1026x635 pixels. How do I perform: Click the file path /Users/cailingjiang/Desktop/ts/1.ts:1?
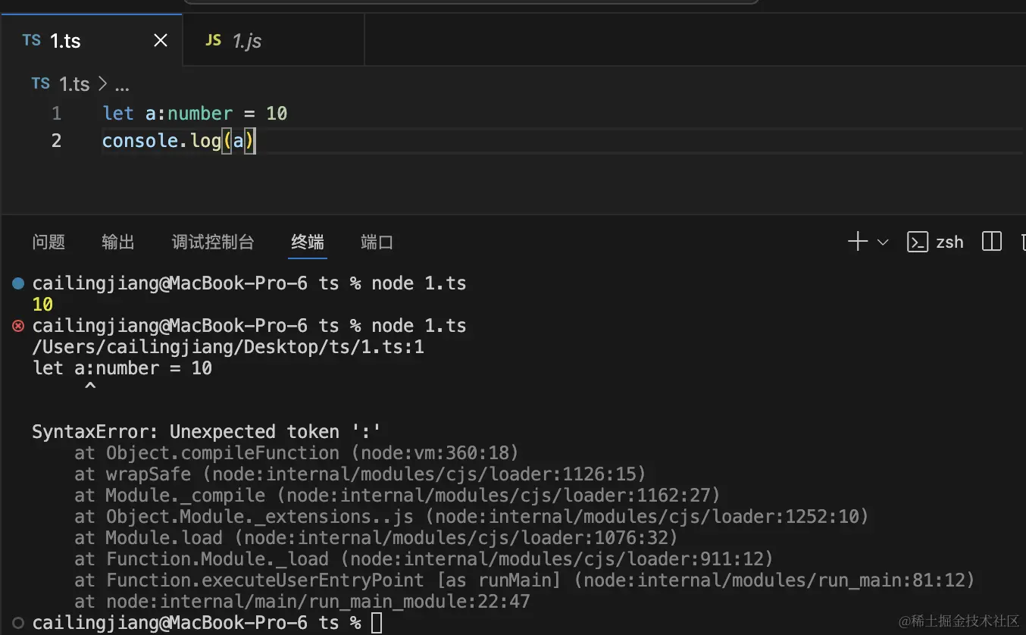pyautogui.click(x=227, y=346)
